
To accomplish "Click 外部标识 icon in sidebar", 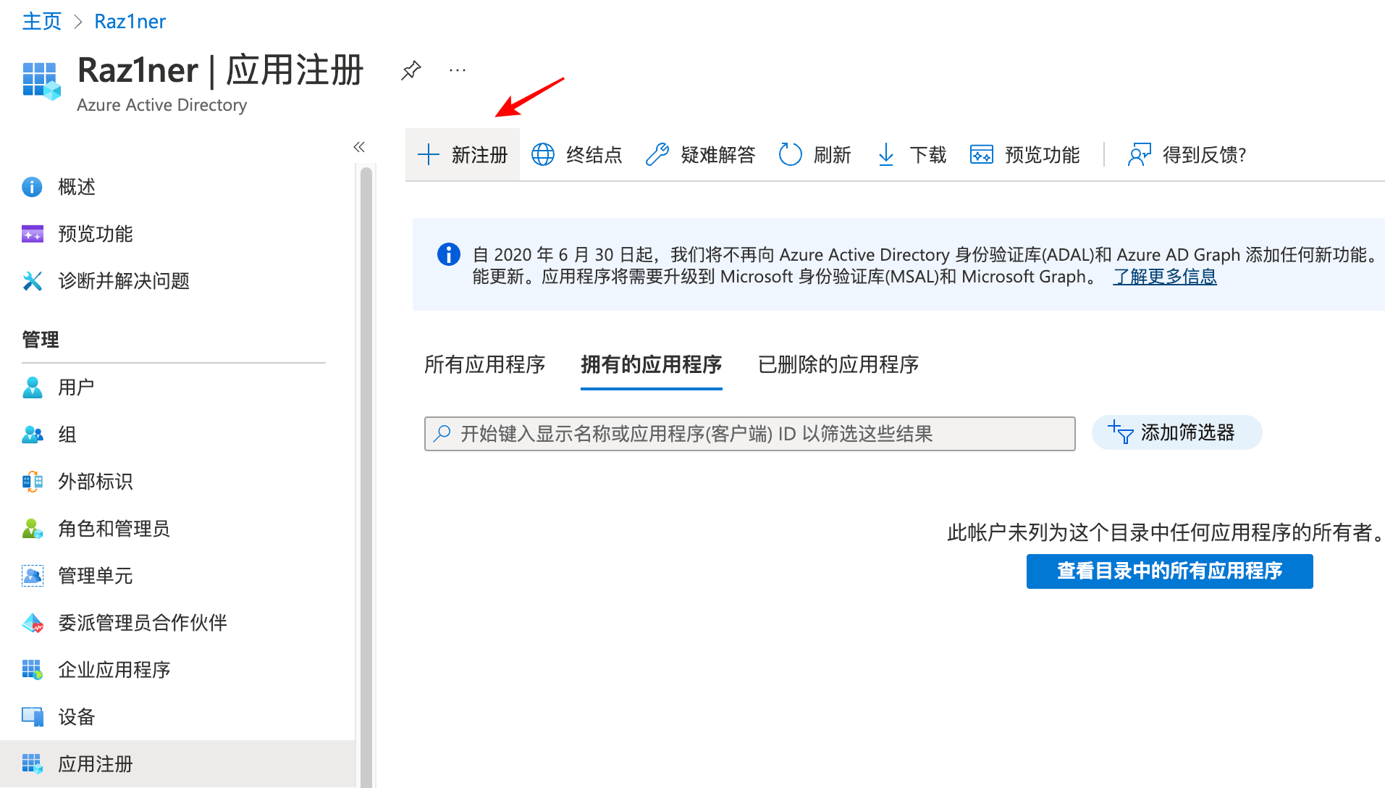I will [32, 482].
